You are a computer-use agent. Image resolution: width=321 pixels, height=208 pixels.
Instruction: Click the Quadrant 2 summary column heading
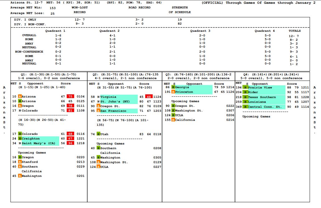coord(109,31)
